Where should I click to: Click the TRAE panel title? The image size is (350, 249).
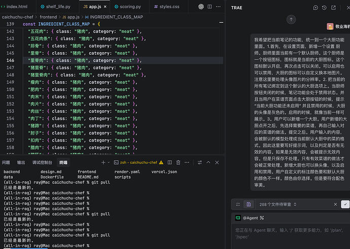click(236, 8)
